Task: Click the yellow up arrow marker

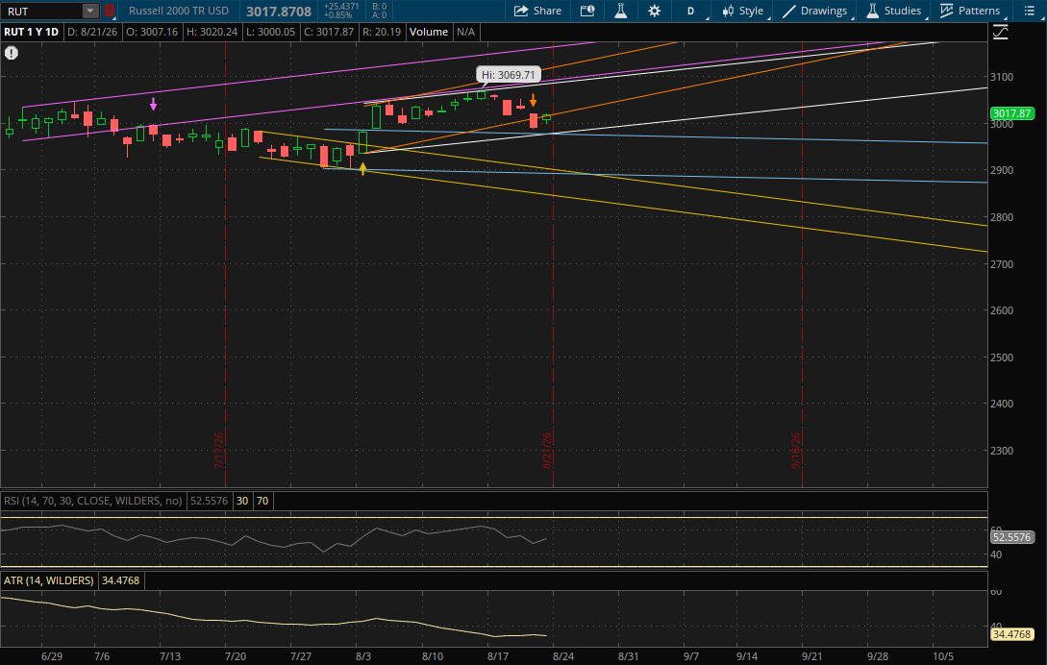Action: [x=362, y=169]
